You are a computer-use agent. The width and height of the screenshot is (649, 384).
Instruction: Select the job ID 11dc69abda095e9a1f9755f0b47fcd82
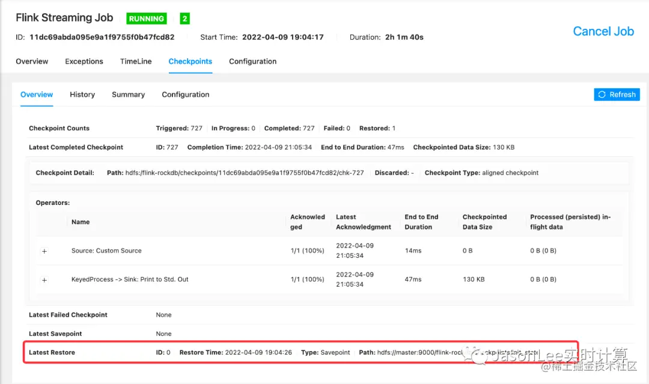[x=102, y=37]
